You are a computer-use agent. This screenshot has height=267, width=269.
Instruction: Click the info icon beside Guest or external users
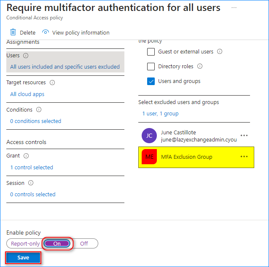coord(220,51)
